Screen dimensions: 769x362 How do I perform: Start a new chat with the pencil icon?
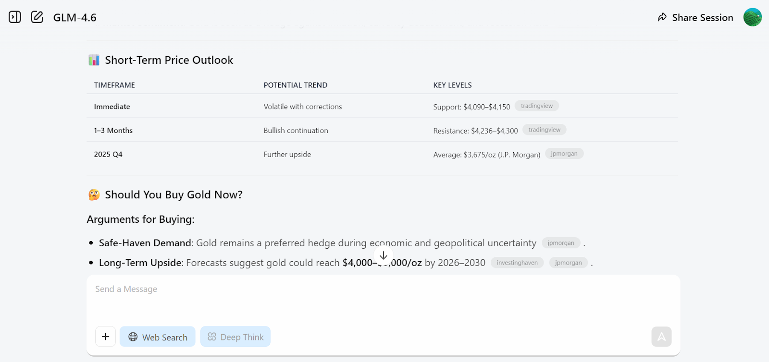click(x=37, y=17)
